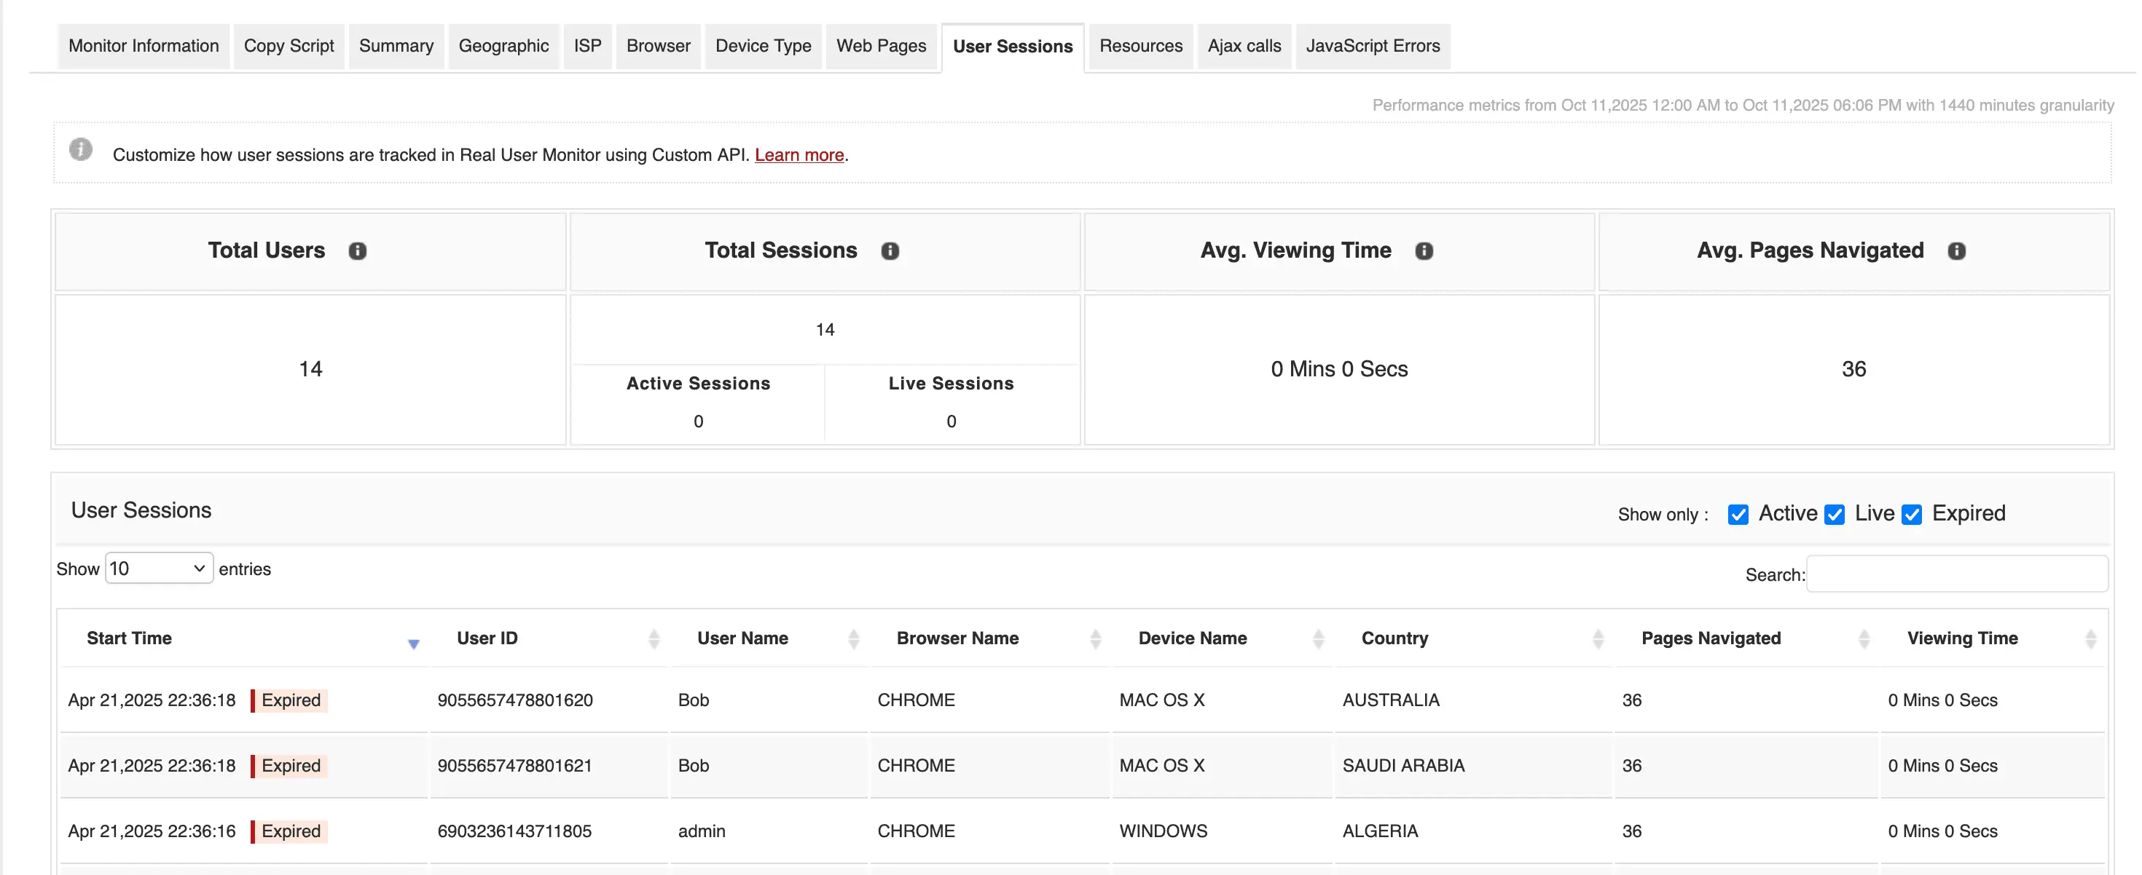2142x875 pixels.
Task: Click the Learn more link
Action: (799, 154)
